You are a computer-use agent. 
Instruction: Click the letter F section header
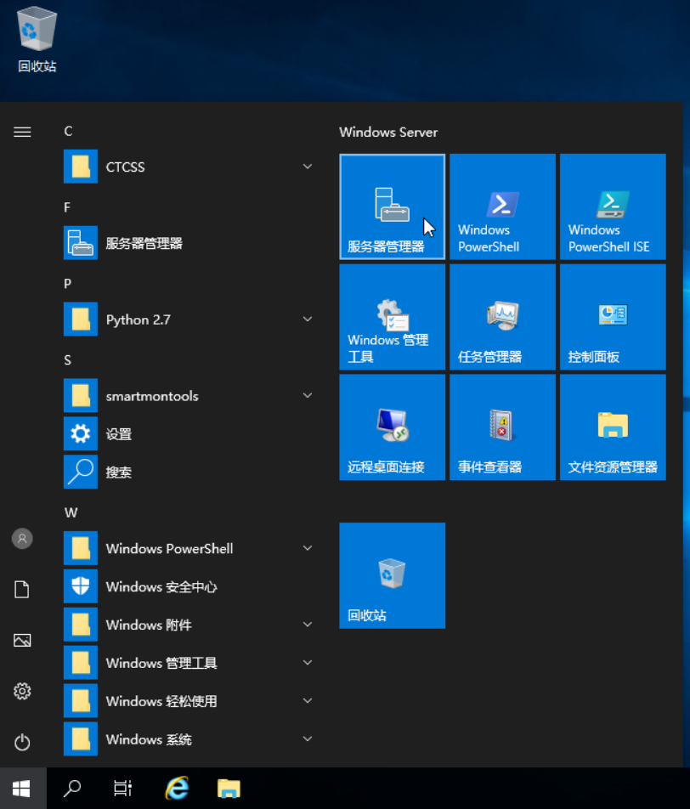pos(67,207)
